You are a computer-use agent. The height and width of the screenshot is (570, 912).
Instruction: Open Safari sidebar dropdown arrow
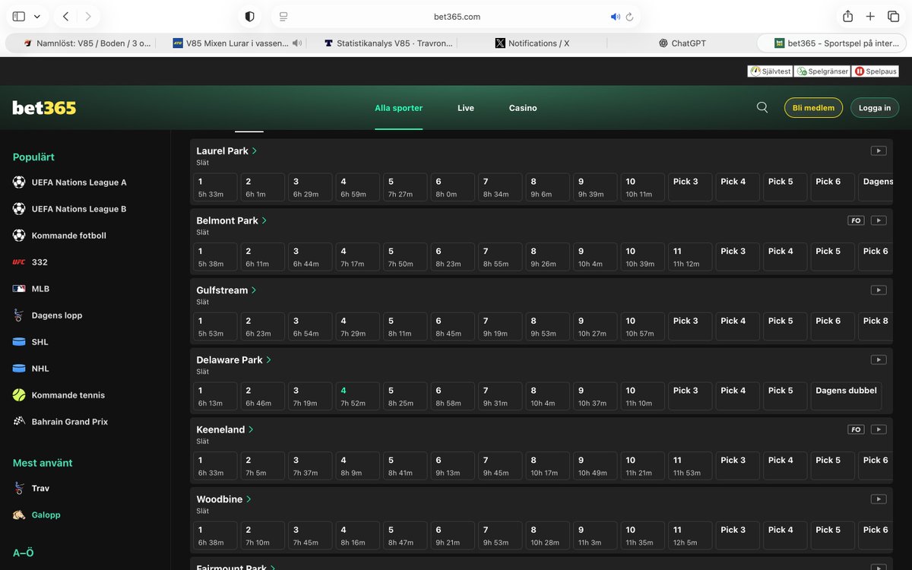tap(37, 17)
